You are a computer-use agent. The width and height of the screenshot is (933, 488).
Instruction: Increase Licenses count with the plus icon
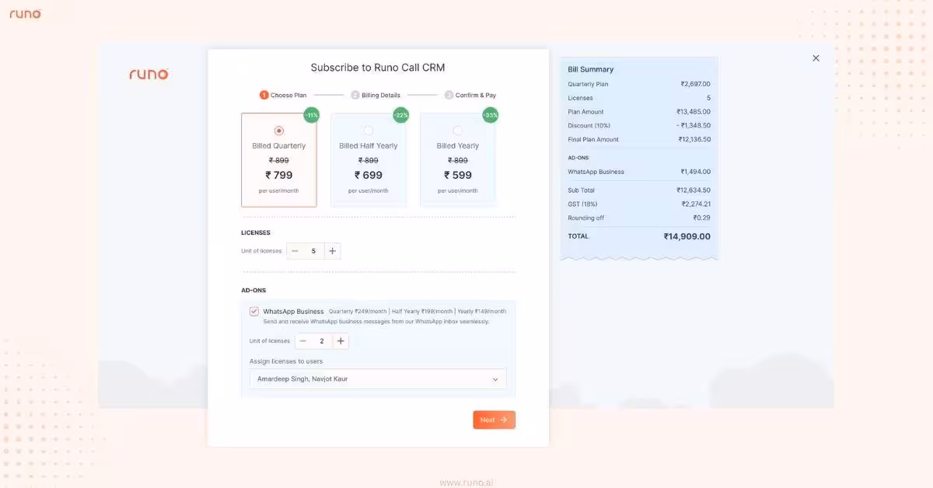(x=332, y=250)
